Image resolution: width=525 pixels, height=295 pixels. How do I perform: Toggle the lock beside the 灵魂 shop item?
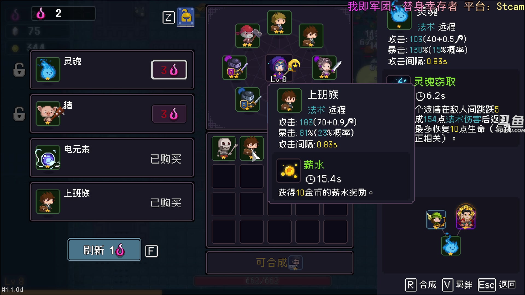click(19, 69)
